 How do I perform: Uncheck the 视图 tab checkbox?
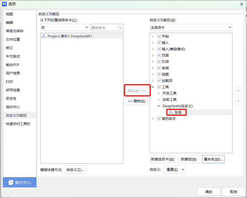pyautogui.click(x=159, y=74)
